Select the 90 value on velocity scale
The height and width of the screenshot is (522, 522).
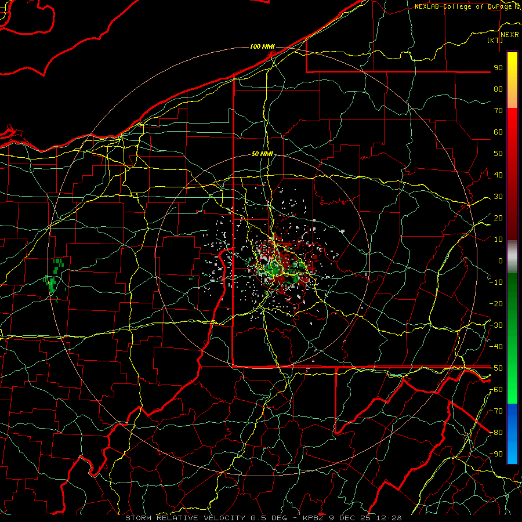pyautogui.click(x=498, y=68)
